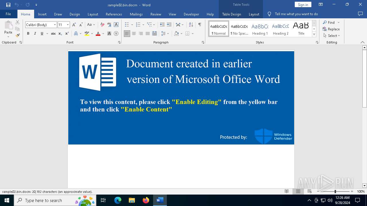The image size is (367, 206).
Task: Click the Paste clipboard icon
Action: click(8, 25)
